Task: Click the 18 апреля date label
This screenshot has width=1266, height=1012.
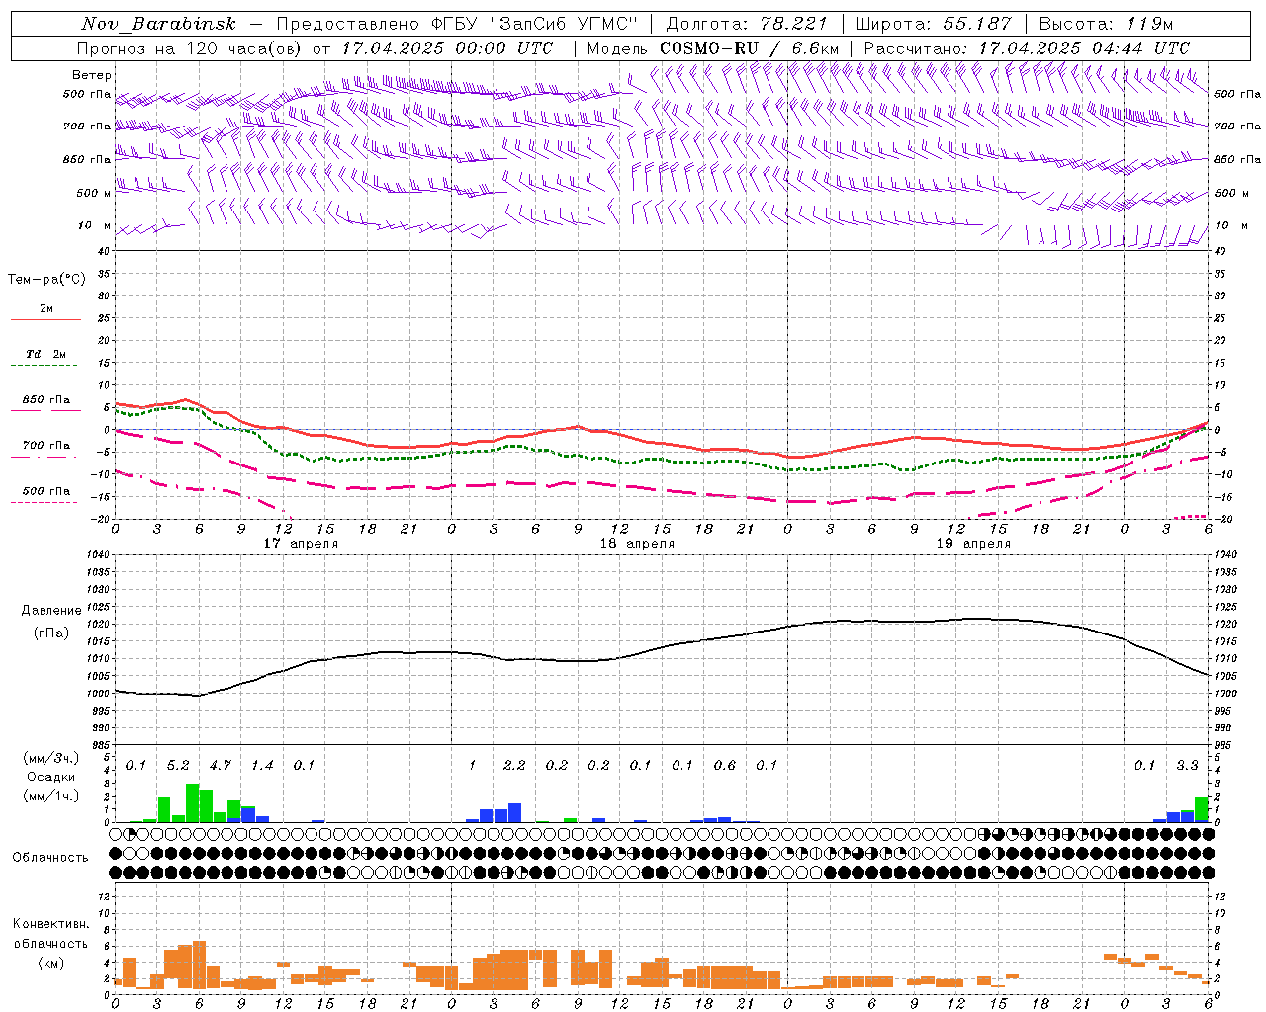Action: click(x=637, y=544)
